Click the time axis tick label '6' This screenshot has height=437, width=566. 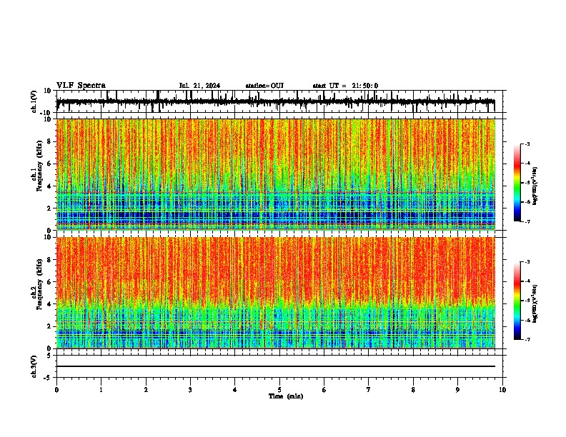click(x=324, y=390)
